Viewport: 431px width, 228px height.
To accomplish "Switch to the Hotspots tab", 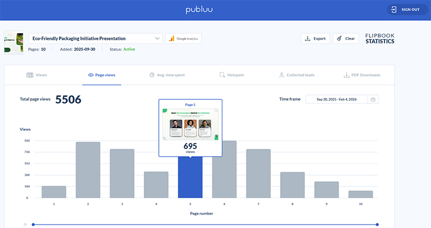I will [x=232, y=75].
